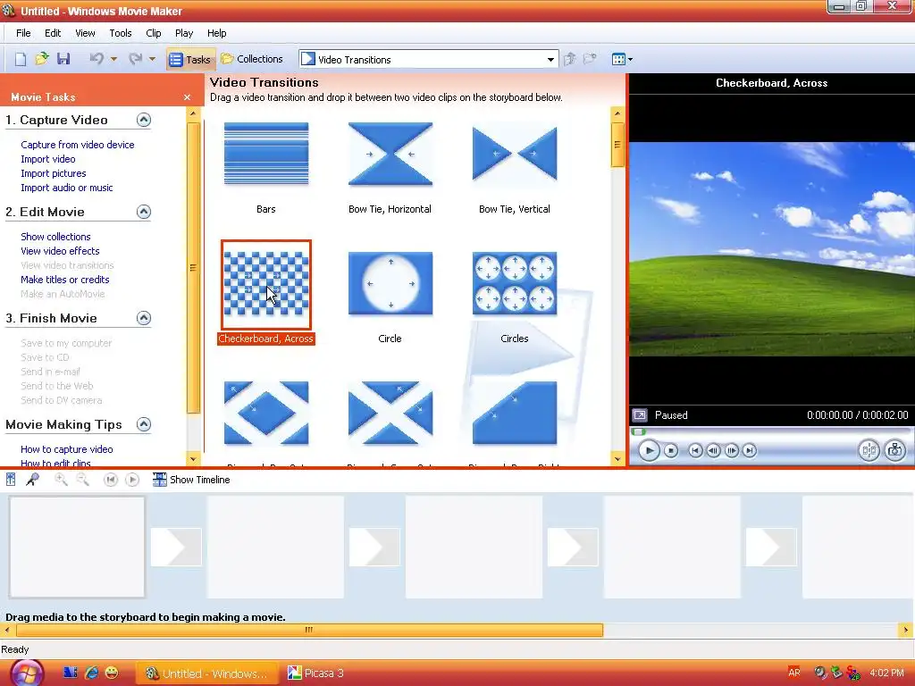Select the Bars transition thumbnail

[266, 154]
